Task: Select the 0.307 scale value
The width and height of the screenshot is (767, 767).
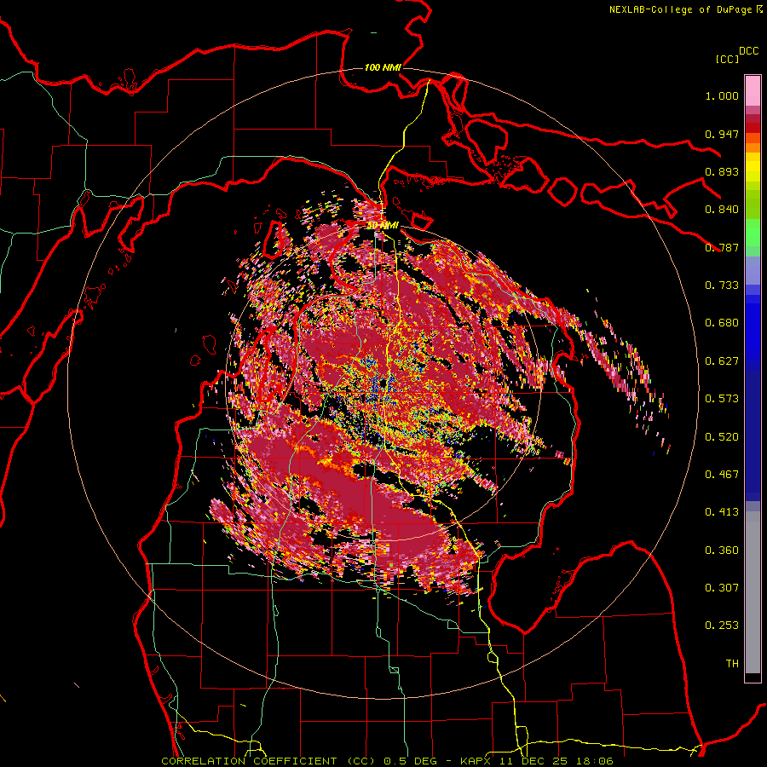Action: (x=722, y=588)
